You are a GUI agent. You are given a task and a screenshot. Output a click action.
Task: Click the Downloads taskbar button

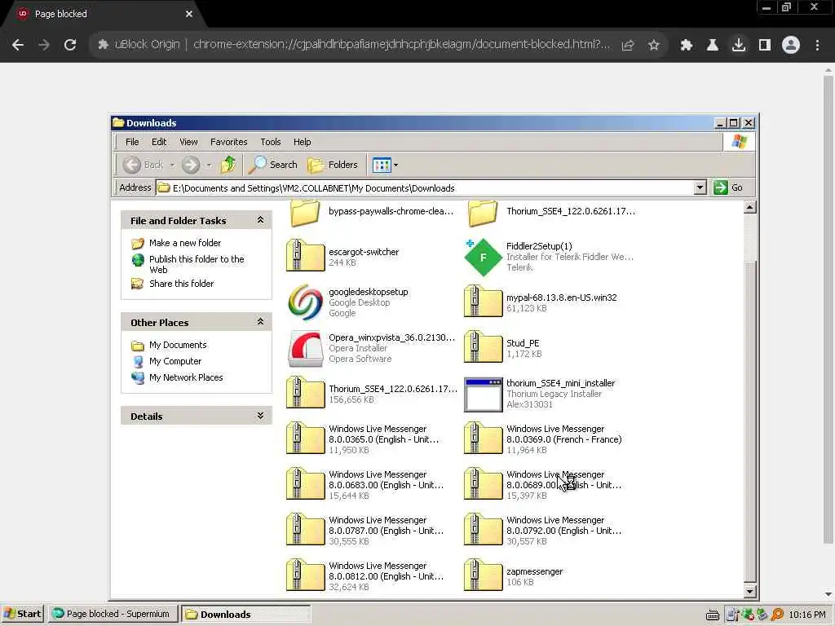246,614
